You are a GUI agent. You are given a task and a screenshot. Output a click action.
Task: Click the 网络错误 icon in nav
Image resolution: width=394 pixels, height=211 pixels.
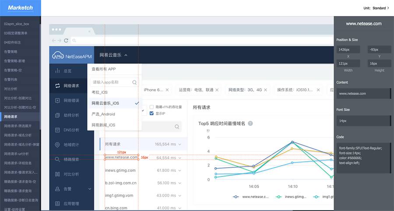coord(57,100)
